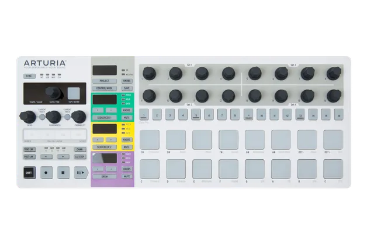Strike the B pad in the lower row
This screenshot has height=250, width=374.
tap(307, 169)
